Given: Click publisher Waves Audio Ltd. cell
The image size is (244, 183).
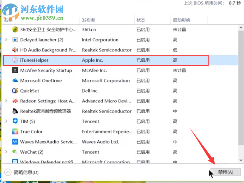Looking at the screenshot, I should coord(101,142).
